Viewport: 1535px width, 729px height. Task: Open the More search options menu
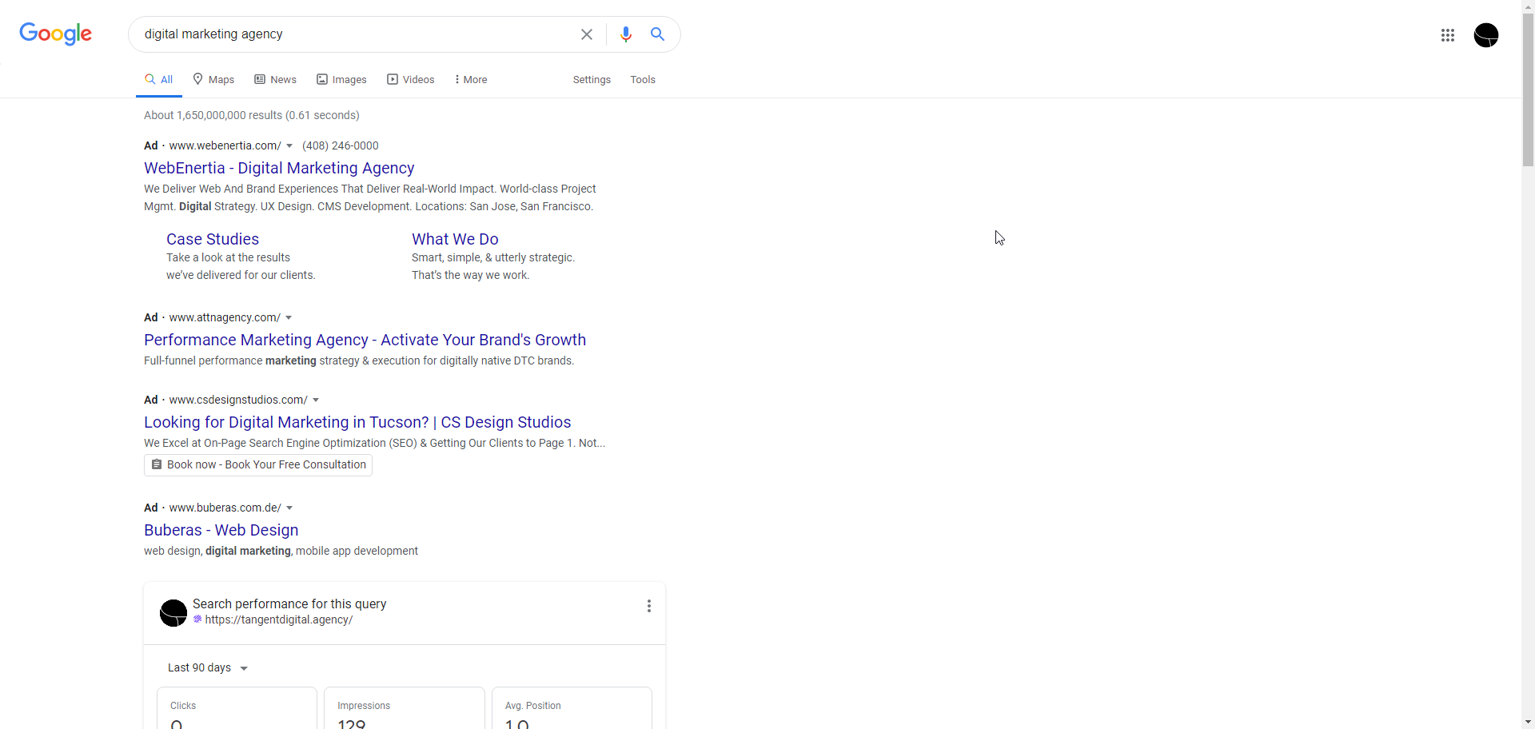[470, 80]
